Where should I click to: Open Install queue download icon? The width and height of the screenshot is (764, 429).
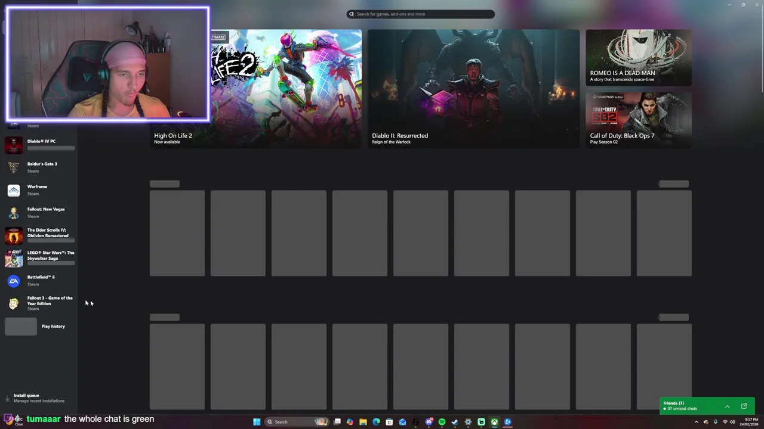pyautogui.click(x=7, y=398)
